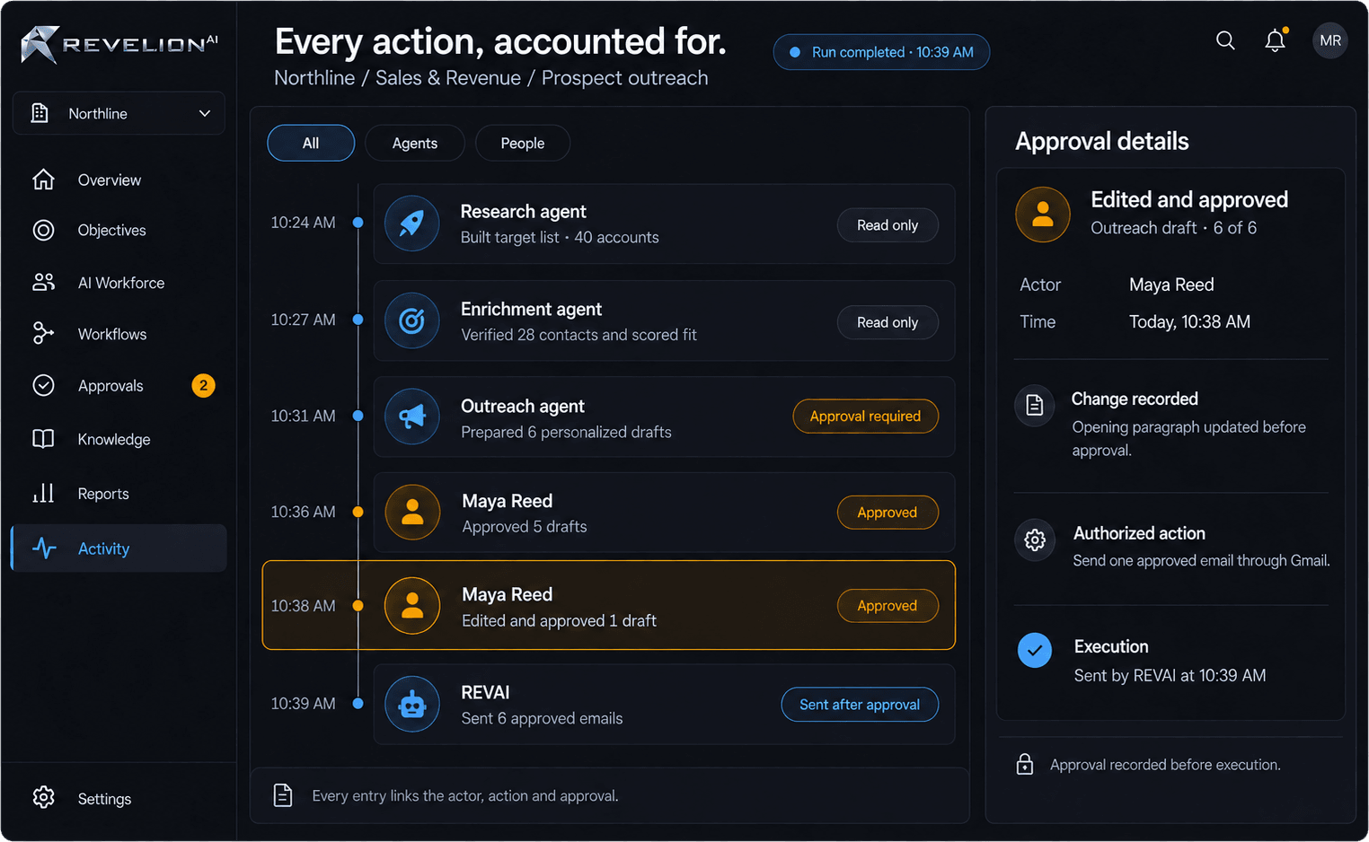Click the Run completed 10:39 AM status pill
The image size is (1369, 842).
click(x=881, y=52)
